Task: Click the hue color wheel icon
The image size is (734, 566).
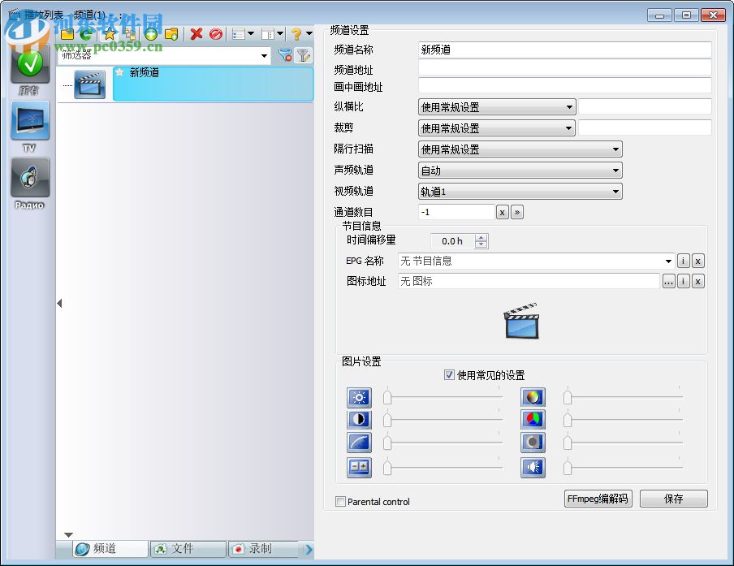Action: 533,397
